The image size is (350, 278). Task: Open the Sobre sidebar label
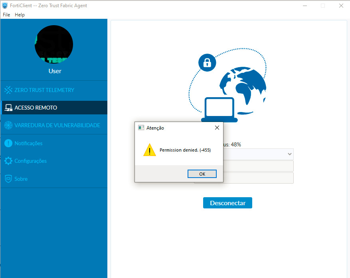coord(21,179)
